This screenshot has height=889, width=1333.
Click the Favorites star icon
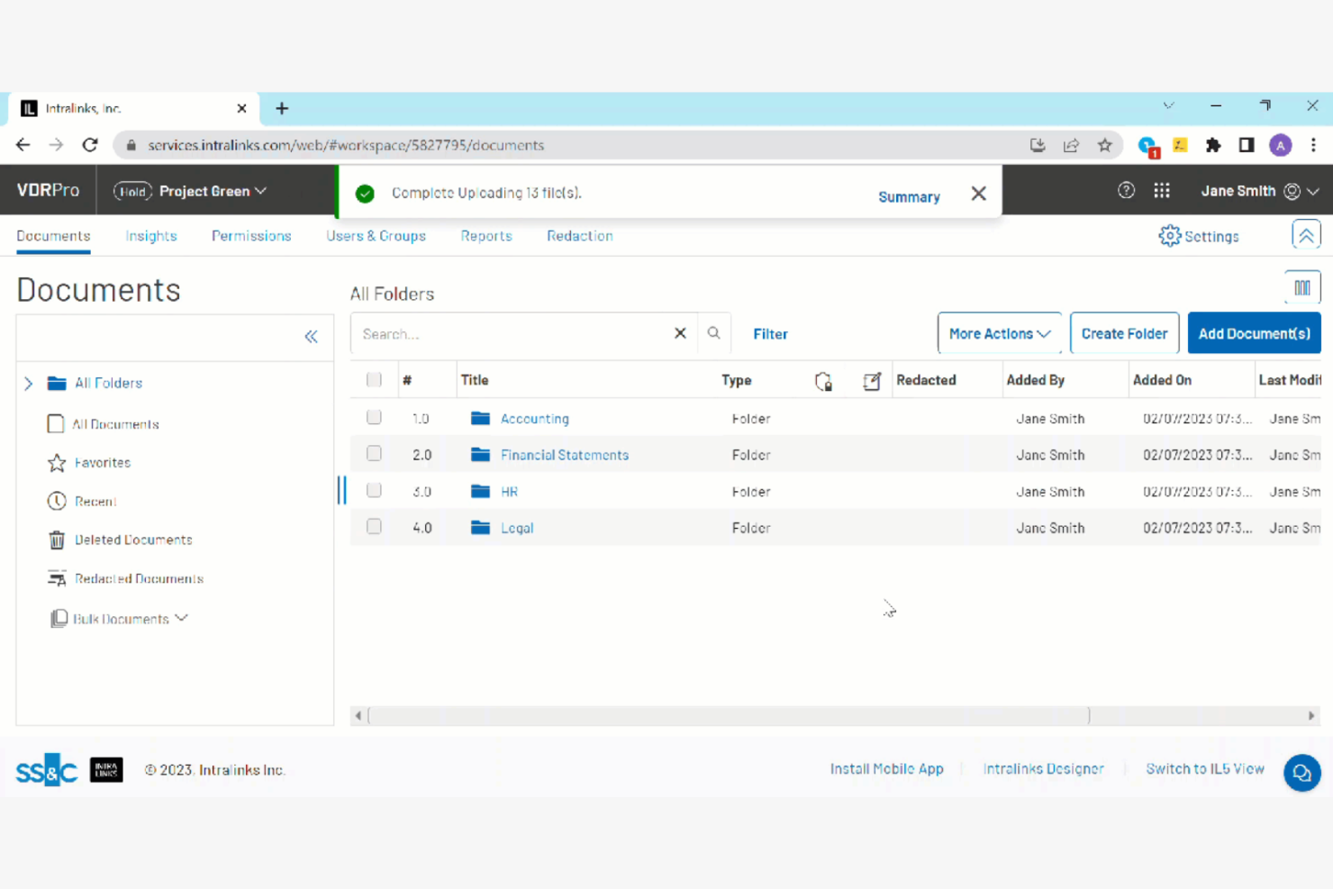coord(56,462)
